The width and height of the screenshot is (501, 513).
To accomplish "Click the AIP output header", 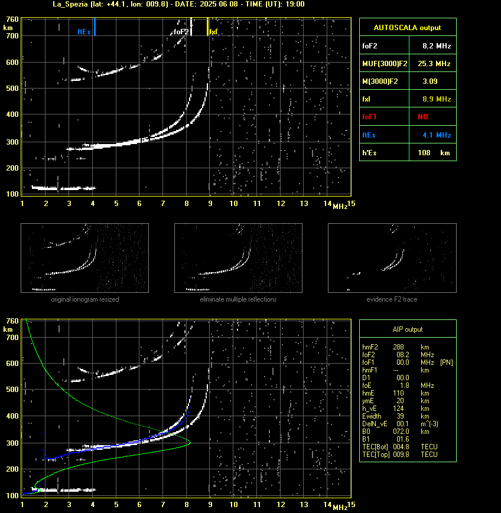I will point(408,329).
